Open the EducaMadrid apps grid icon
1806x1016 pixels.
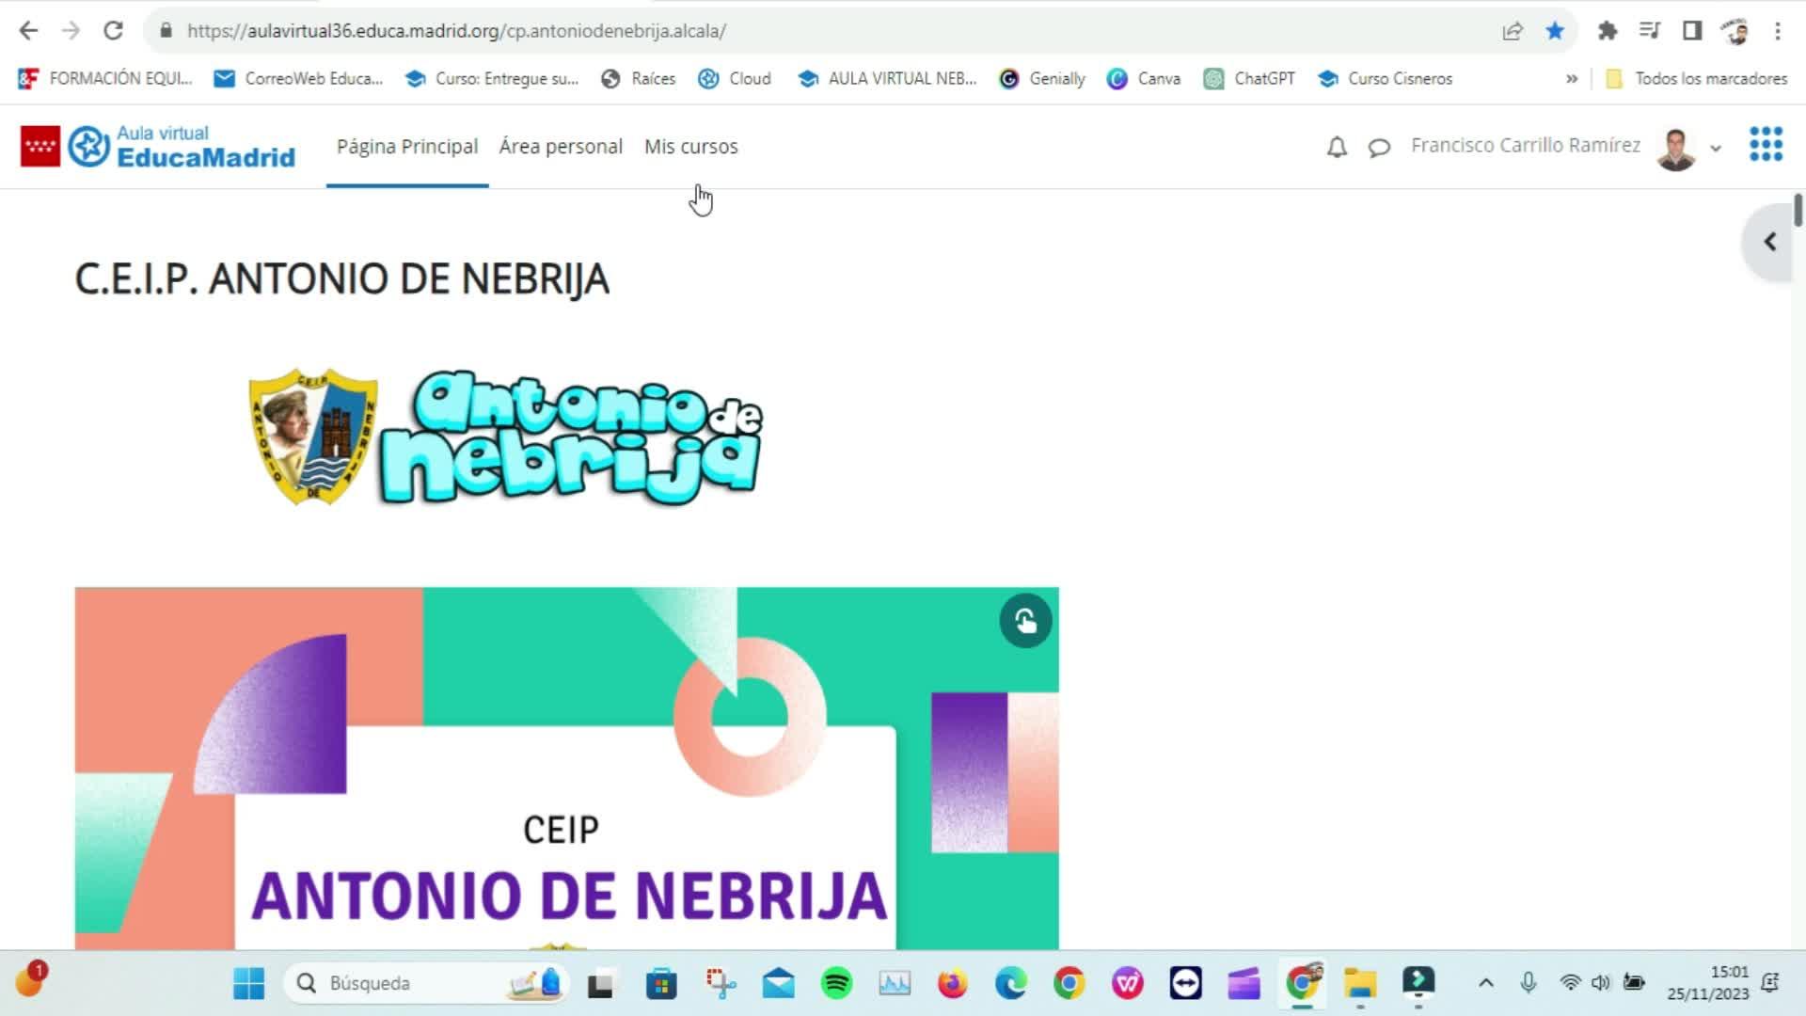click(1766, 145)
